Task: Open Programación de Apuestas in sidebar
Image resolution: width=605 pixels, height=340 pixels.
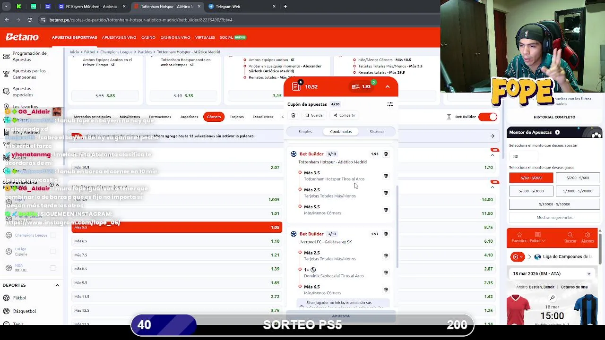Action: [x=29, y=56]
